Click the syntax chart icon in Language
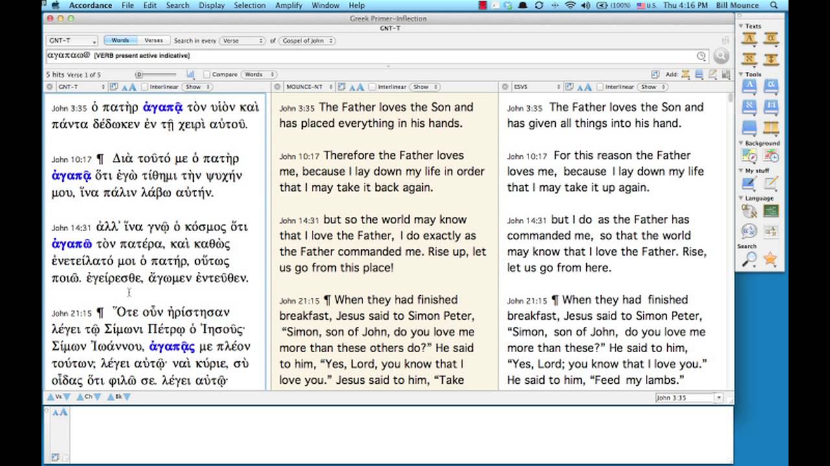This screenshot has height=466, width=830. tap(771, 231)
